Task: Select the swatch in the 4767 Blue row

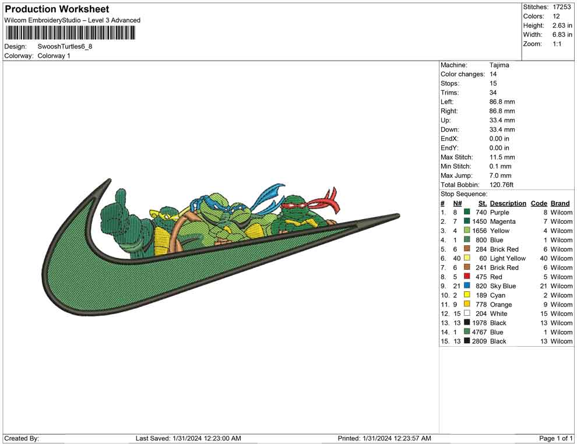Action: tap(467, 332)
